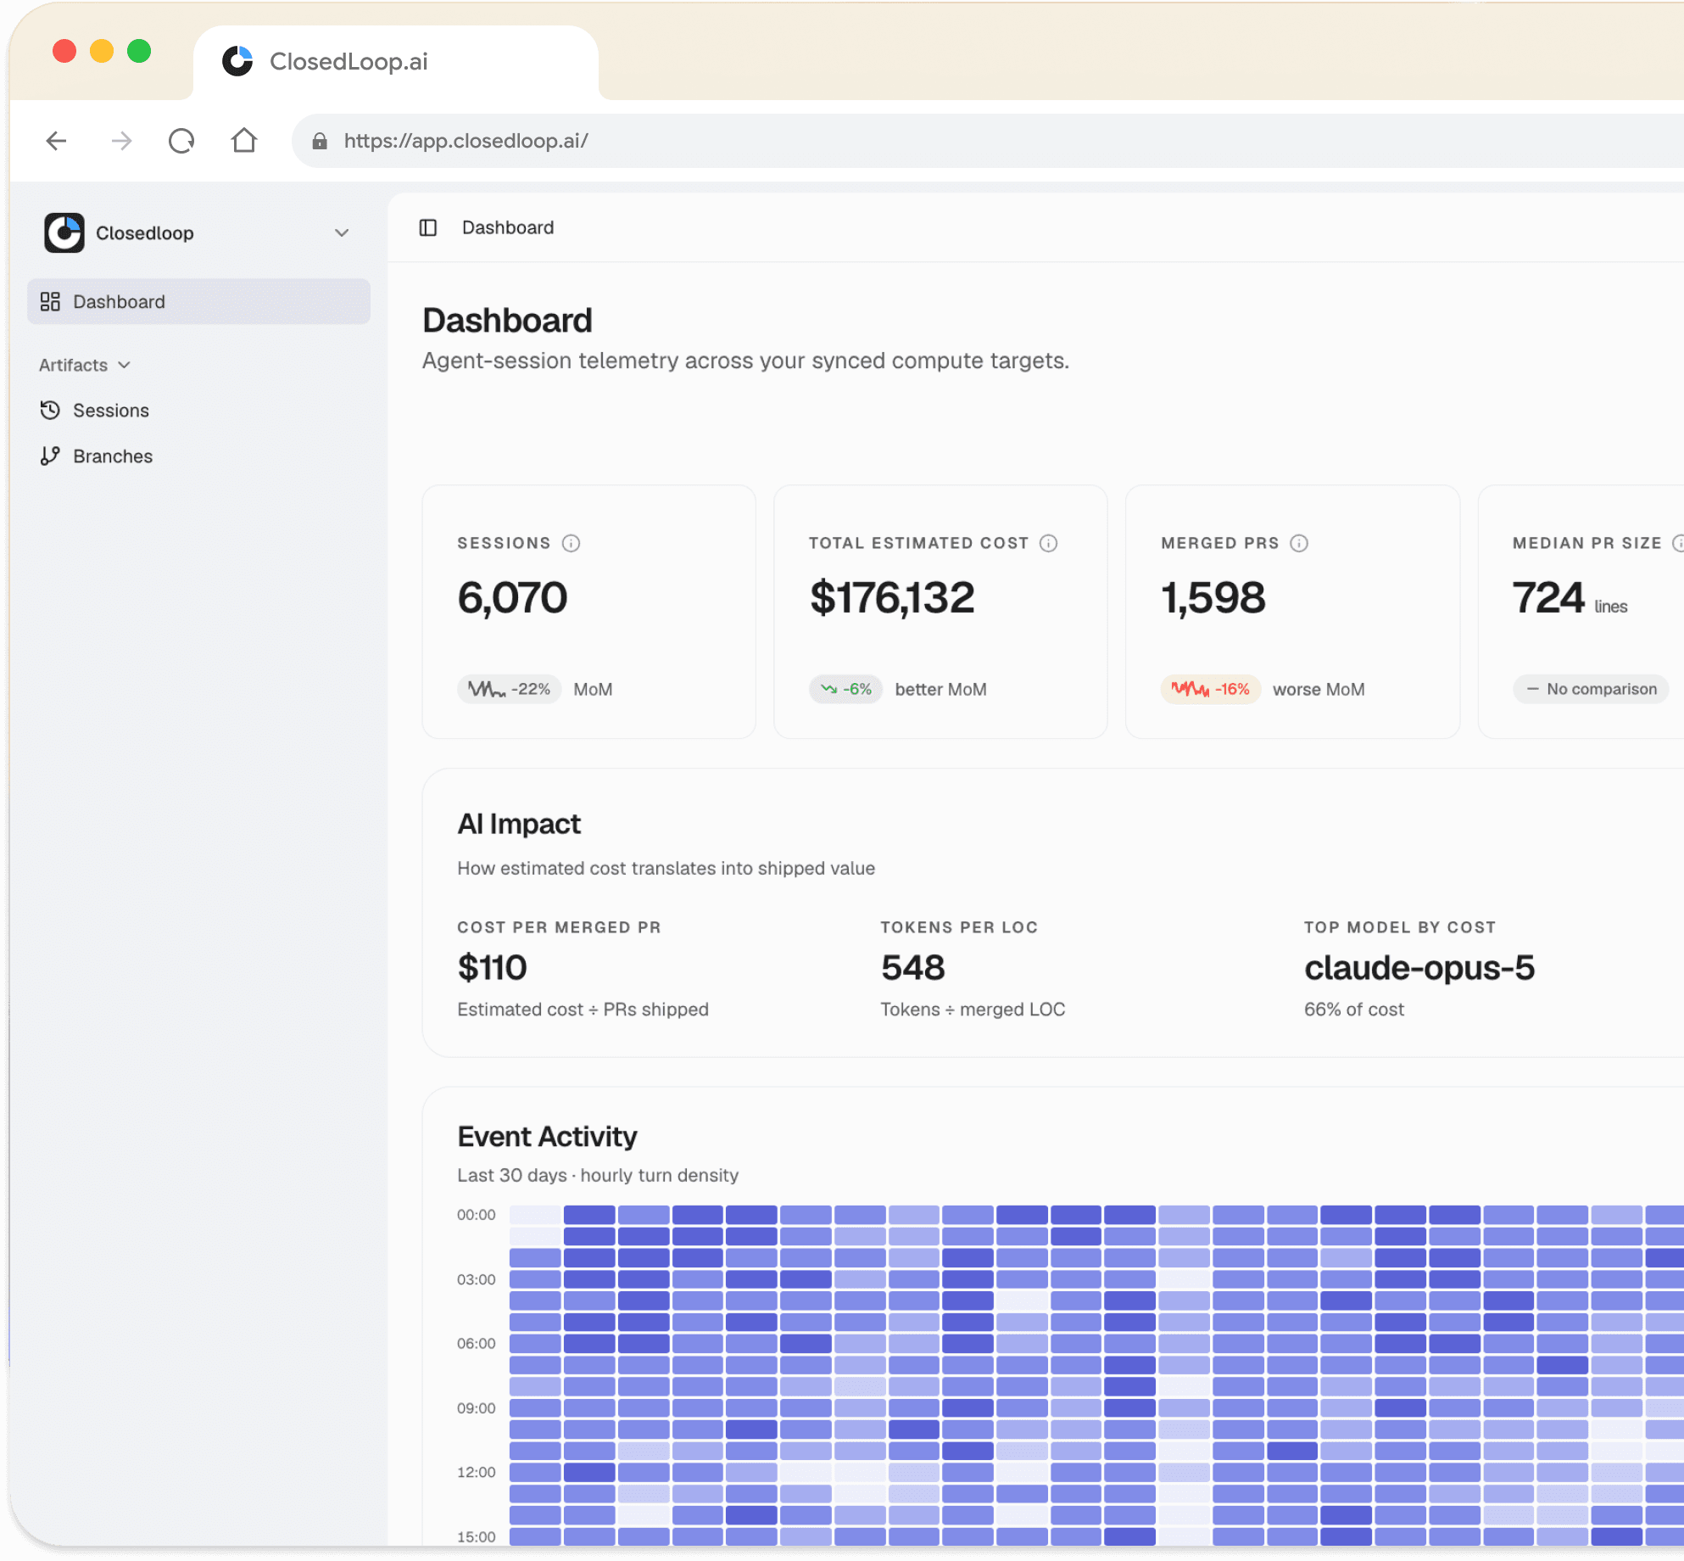Screen dimensions: 1684x1561
Task: Click the 06:00 heatmap row label
Action: (476, 1344)
